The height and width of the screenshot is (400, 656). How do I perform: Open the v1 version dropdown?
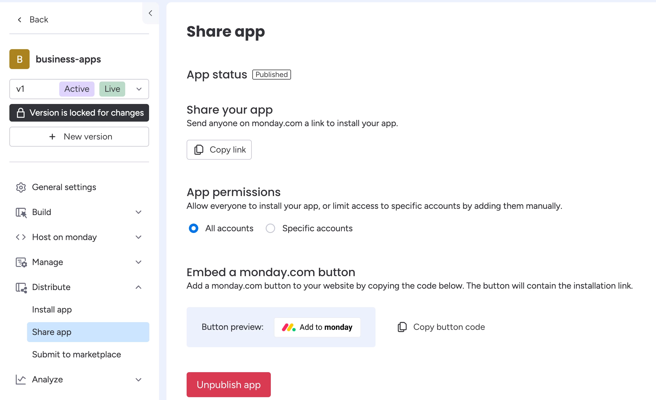(x=139, y=89)
